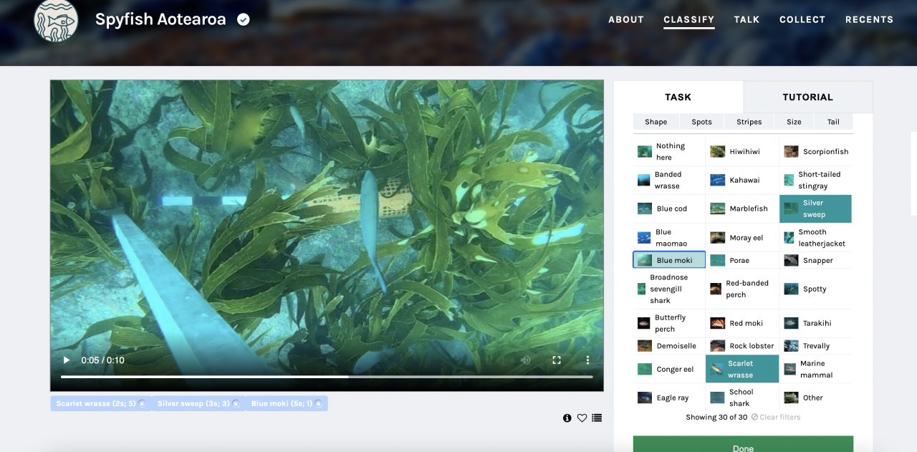917x452 pixels.
Task: Switch to the Tutorial tab
Action: click(x=807, y=97)
